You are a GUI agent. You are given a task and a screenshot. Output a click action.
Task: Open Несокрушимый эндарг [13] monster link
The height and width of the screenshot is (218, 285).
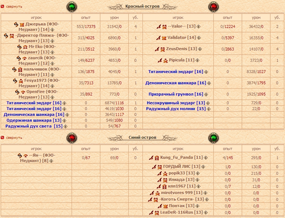[x=176, y=103]
